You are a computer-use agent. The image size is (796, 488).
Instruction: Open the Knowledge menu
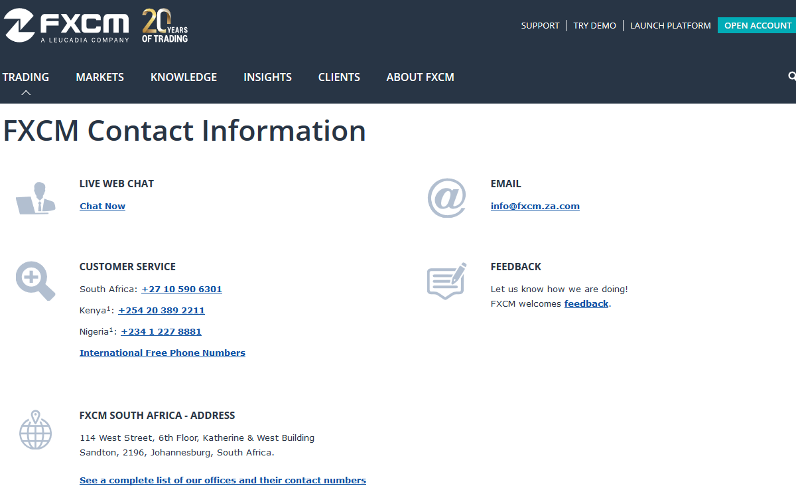(x=184, y=77)
